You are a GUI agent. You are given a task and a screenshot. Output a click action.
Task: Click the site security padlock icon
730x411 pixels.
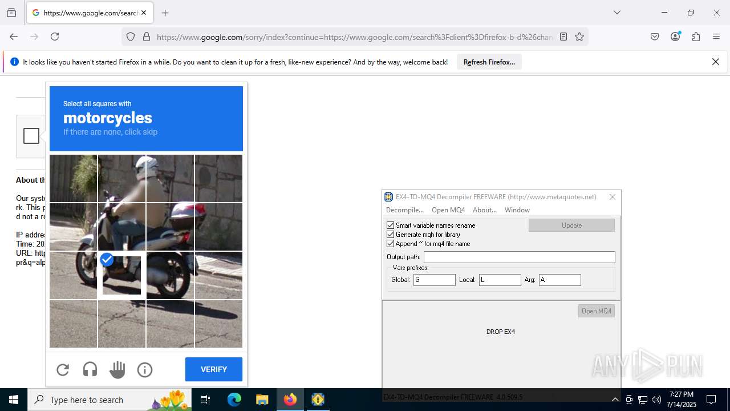147,37
